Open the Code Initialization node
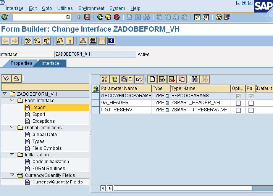 [x=51, y=162]
